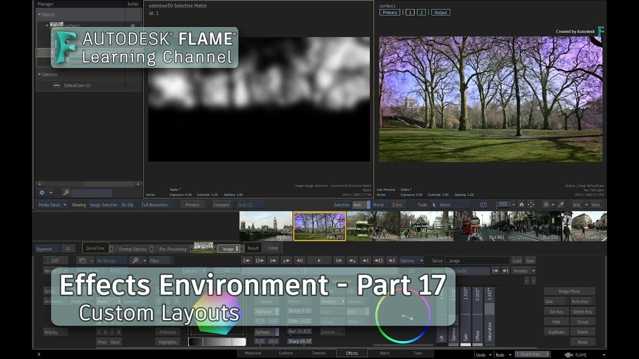
Task: Click the Delete Key button
Action: 583,312
